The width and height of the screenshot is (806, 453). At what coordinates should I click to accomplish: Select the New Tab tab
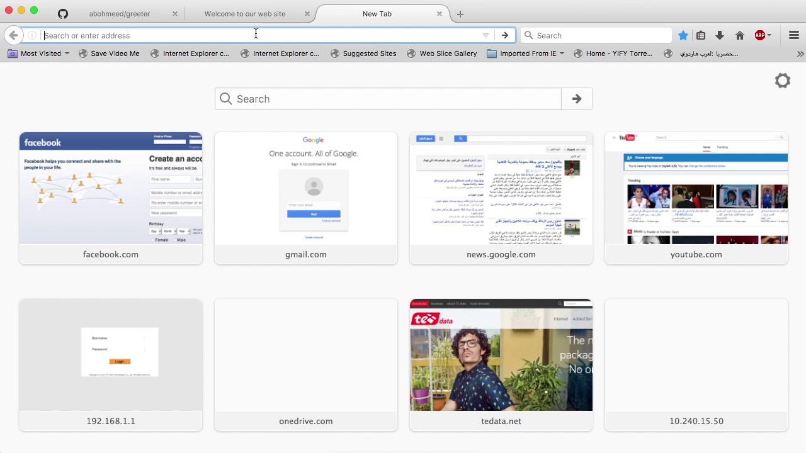(x=377, y=14)
